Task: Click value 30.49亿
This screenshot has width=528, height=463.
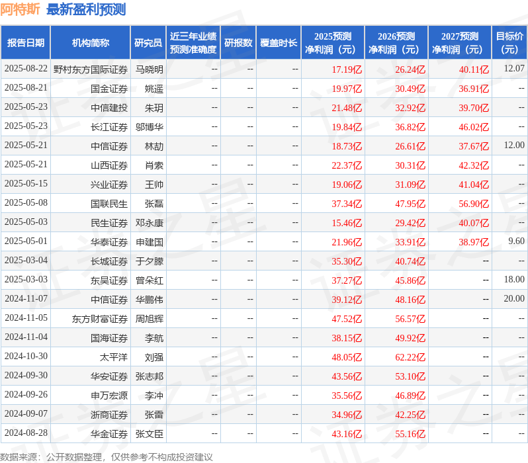Action: click(410, 89)
